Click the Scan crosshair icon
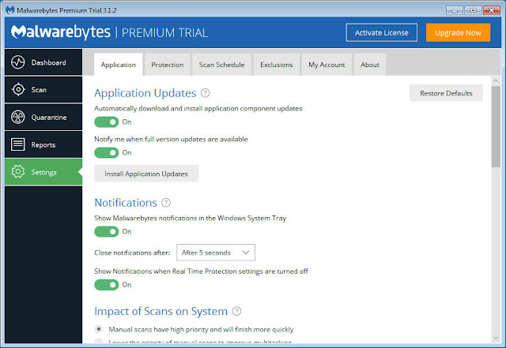This screenshot has width=506, height=348. 18,89
